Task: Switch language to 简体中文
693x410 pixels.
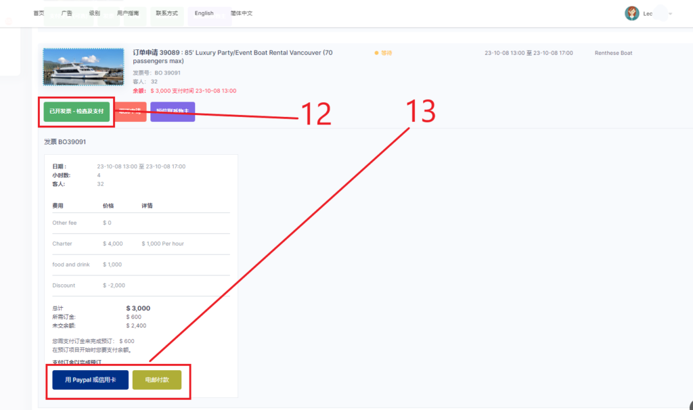Action: point(242,14)
